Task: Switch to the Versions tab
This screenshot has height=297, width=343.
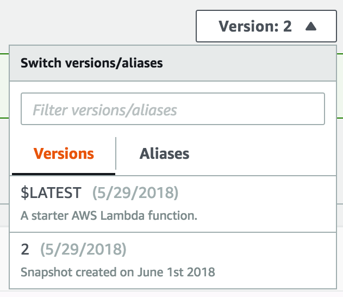Action: 64,154
